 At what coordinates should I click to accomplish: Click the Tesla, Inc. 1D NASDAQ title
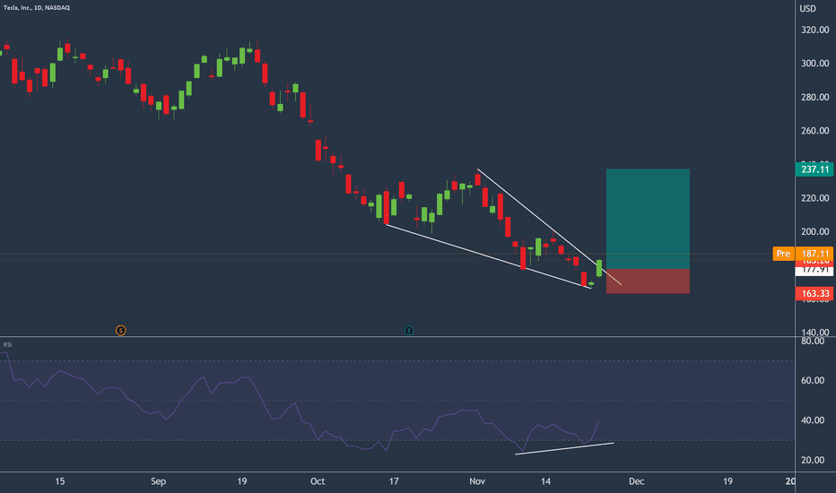[x=36, y=7]
